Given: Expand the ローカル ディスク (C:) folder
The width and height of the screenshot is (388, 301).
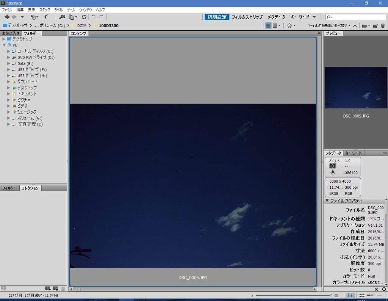Looking at the screenshot, I should click(x=9, y=51).
